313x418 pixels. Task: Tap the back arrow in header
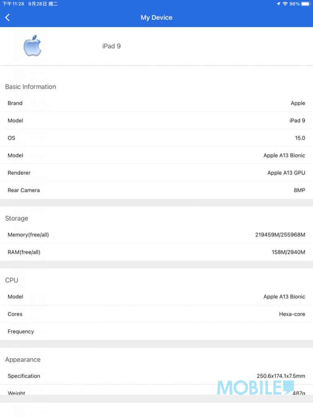pos(7,18)
